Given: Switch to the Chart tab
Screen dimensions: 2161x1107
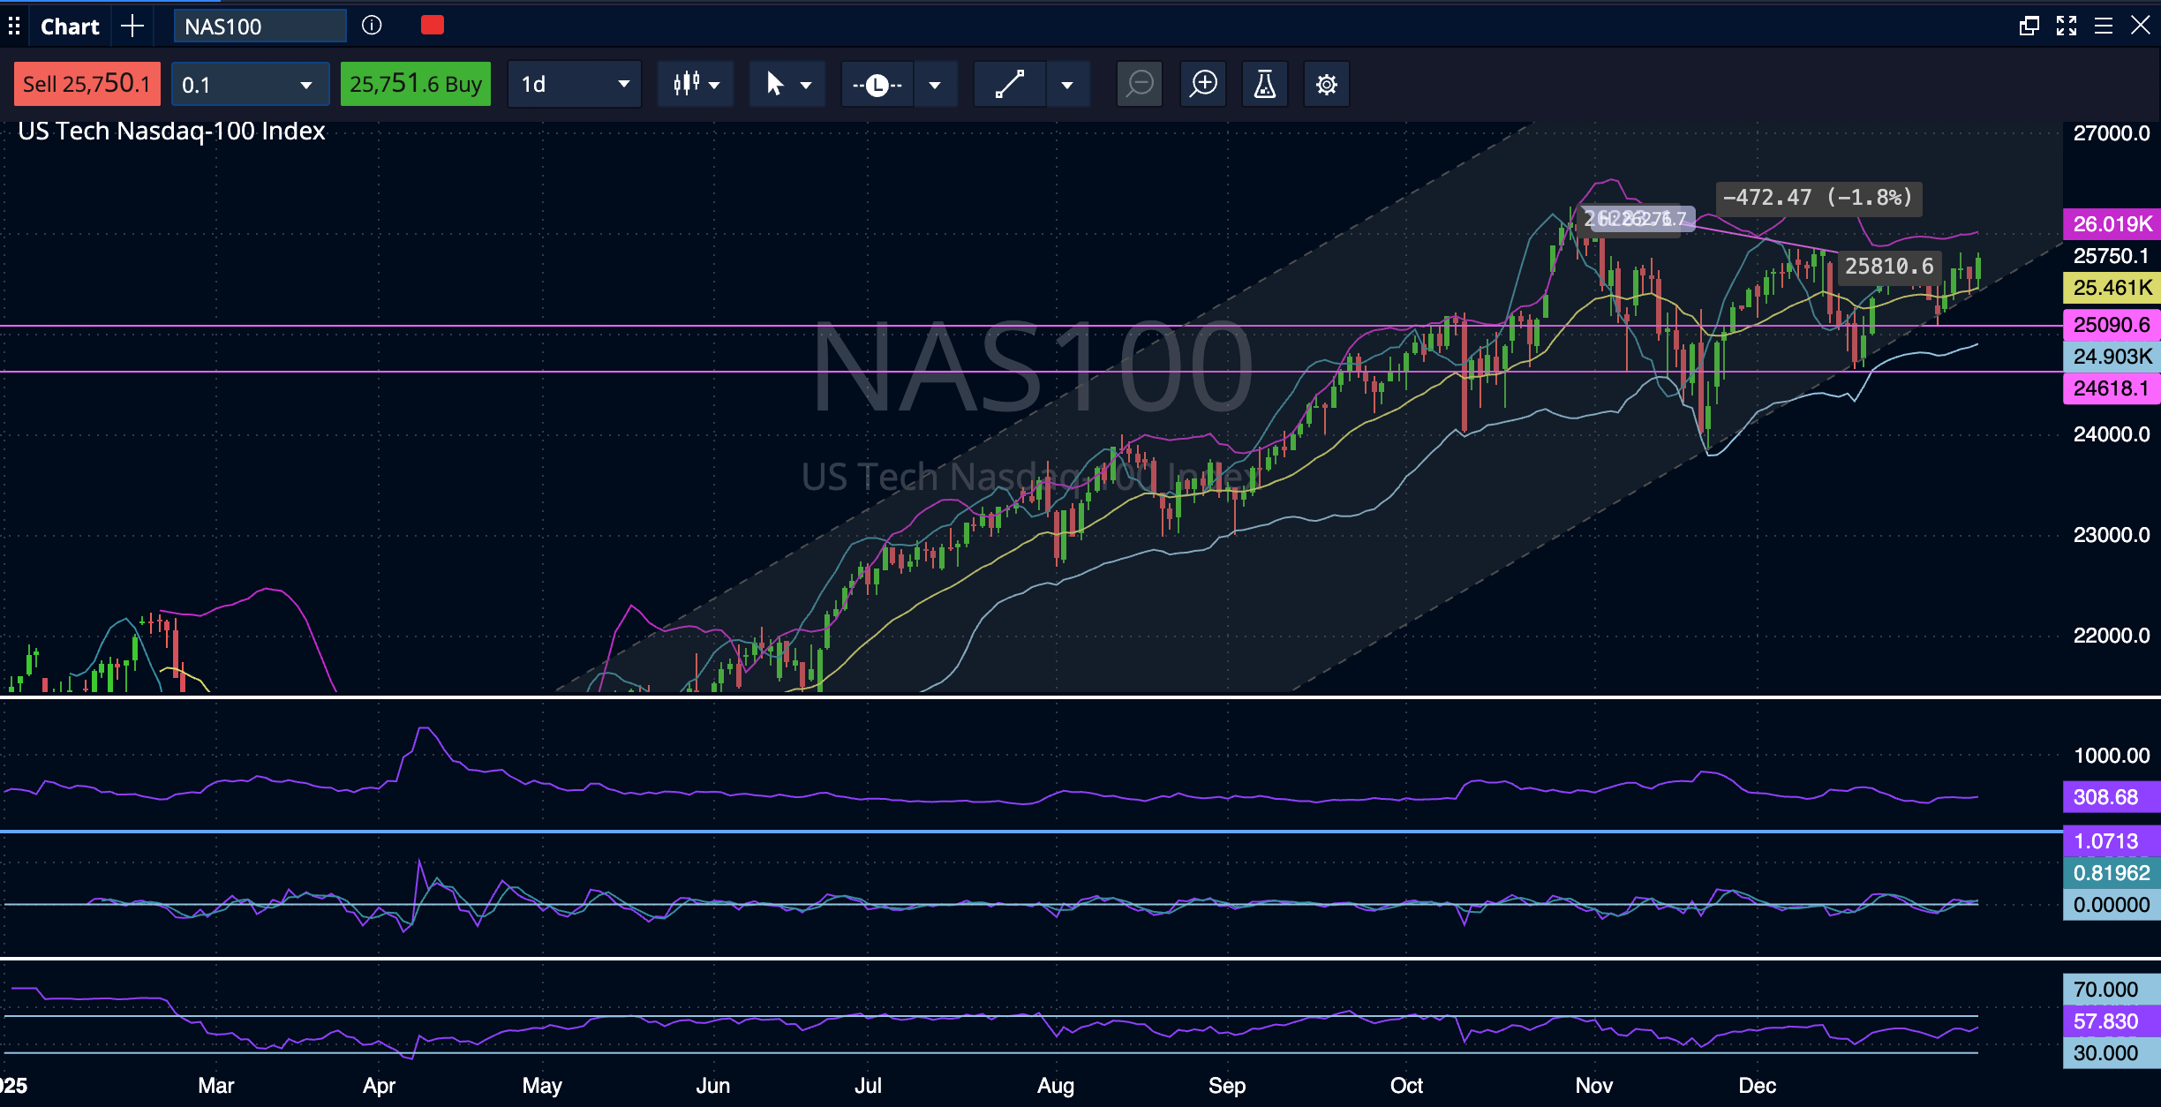Looking at the screenshot, I should (x=70, y=26).
